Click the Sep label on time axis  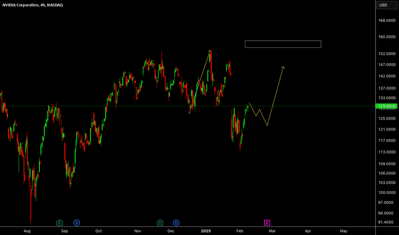64,231
